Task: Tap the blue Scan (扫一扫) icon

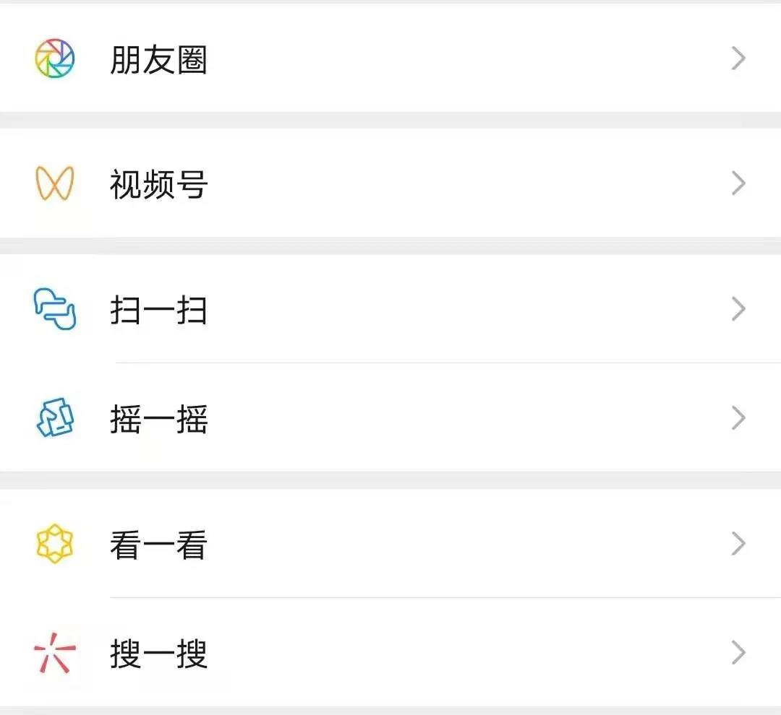Action: coord(55,309)
